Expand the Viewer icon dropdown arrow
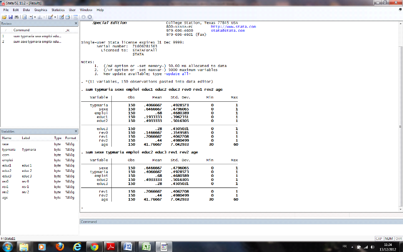Image resolution: width=403 pixels, height=252 pixels. pyautogui.click(x=34, y=17)
